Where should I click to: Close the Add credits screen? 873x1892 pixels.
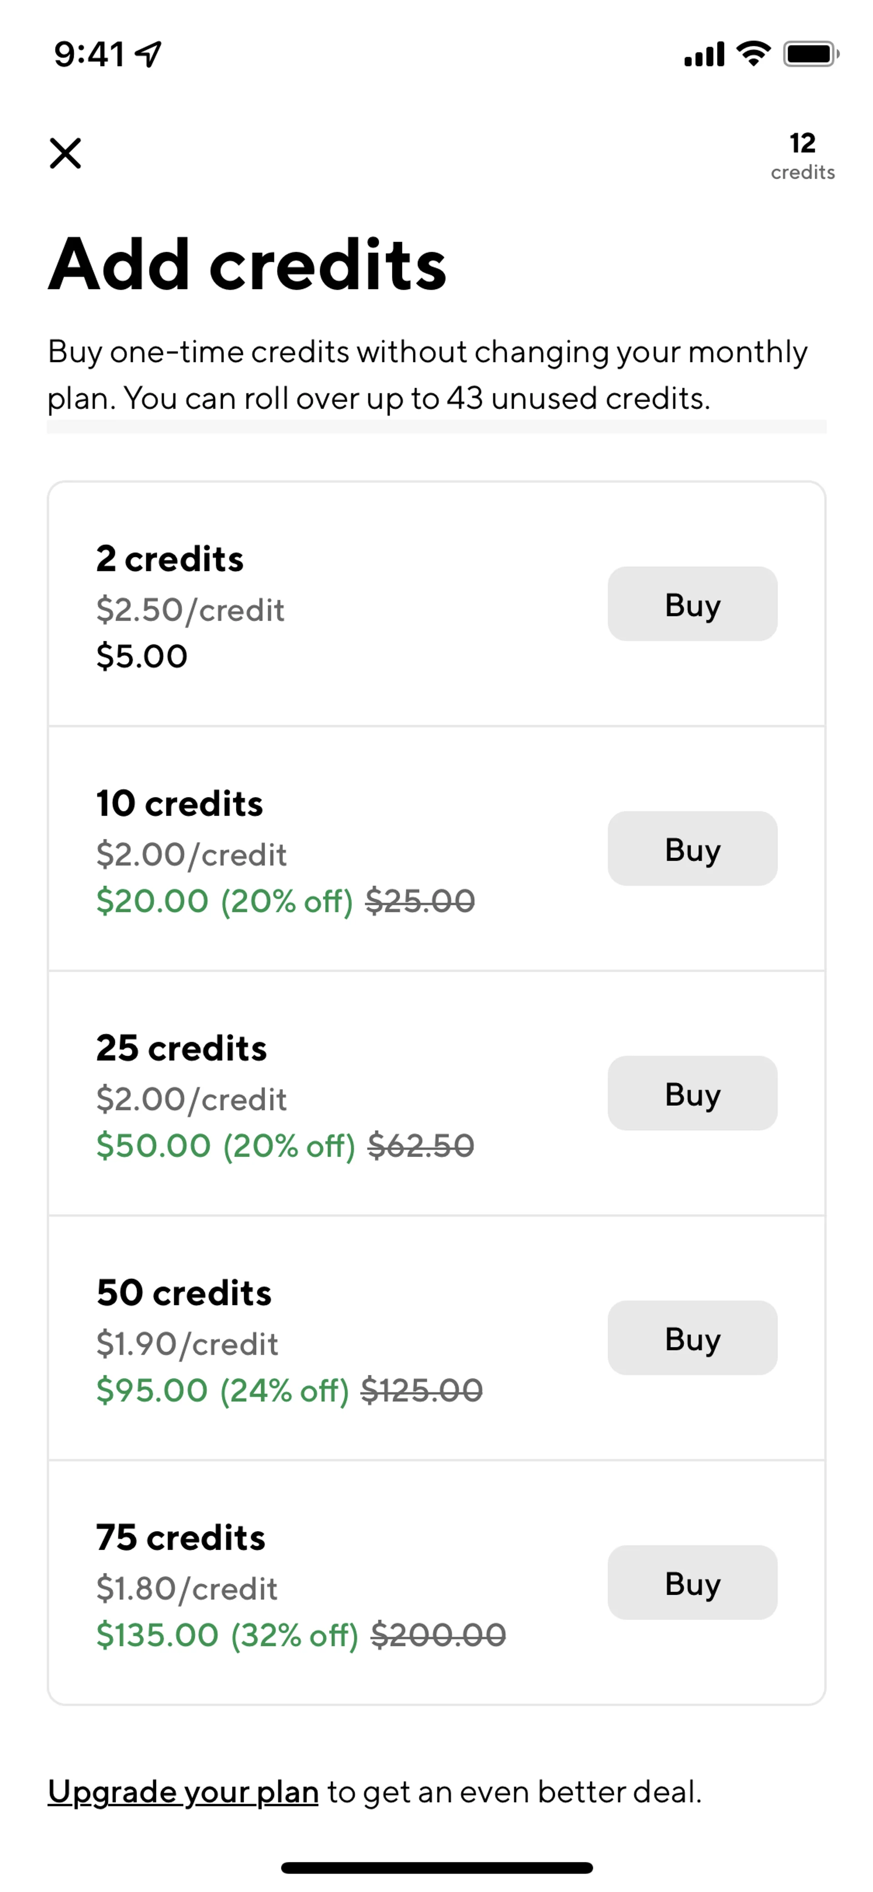click(65, 153)
